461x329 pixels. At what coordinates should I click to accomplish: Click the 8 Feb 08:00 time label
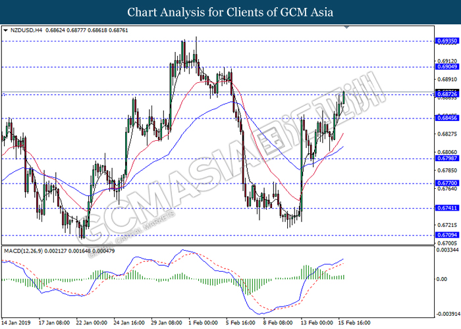(278, 323)
